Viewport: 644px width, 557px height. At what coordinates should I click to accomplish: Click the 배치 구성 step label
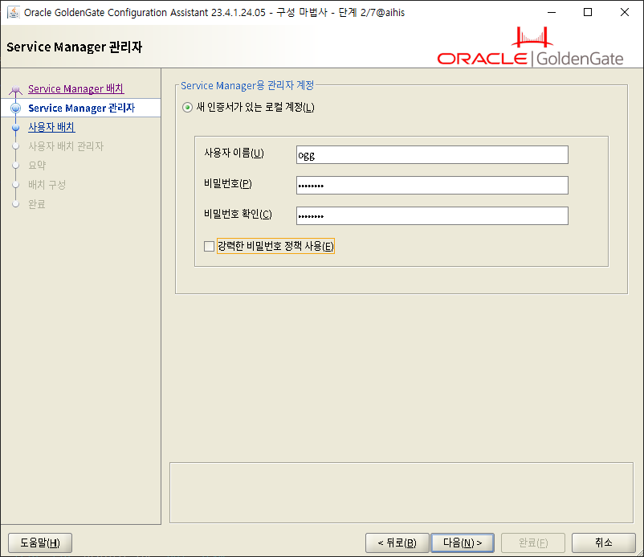pos(47,185)
